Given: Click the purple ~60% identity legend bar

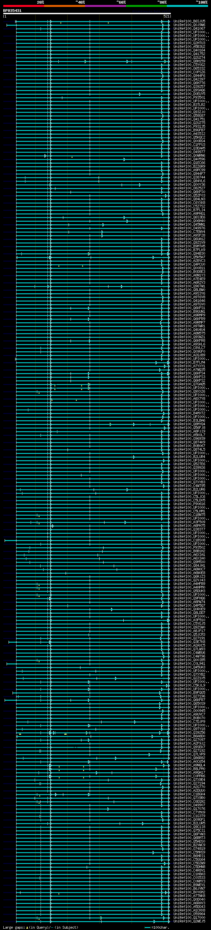Looking at the screenshot, I should (x=106, y=6).
